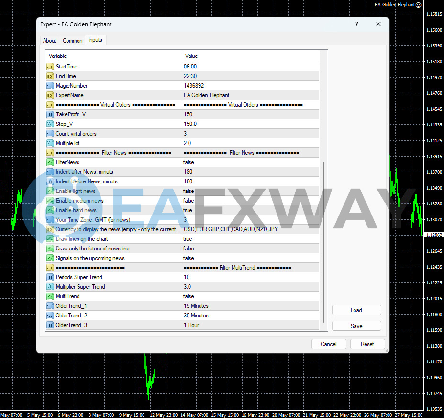444x418 pixels.
Task: Click the OlderTrend_3 enum icon
Action: click(x=50, y=325)
